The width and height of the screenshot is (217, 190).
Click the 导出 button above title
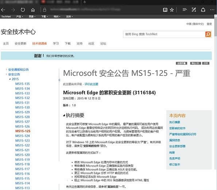point(195,63)
